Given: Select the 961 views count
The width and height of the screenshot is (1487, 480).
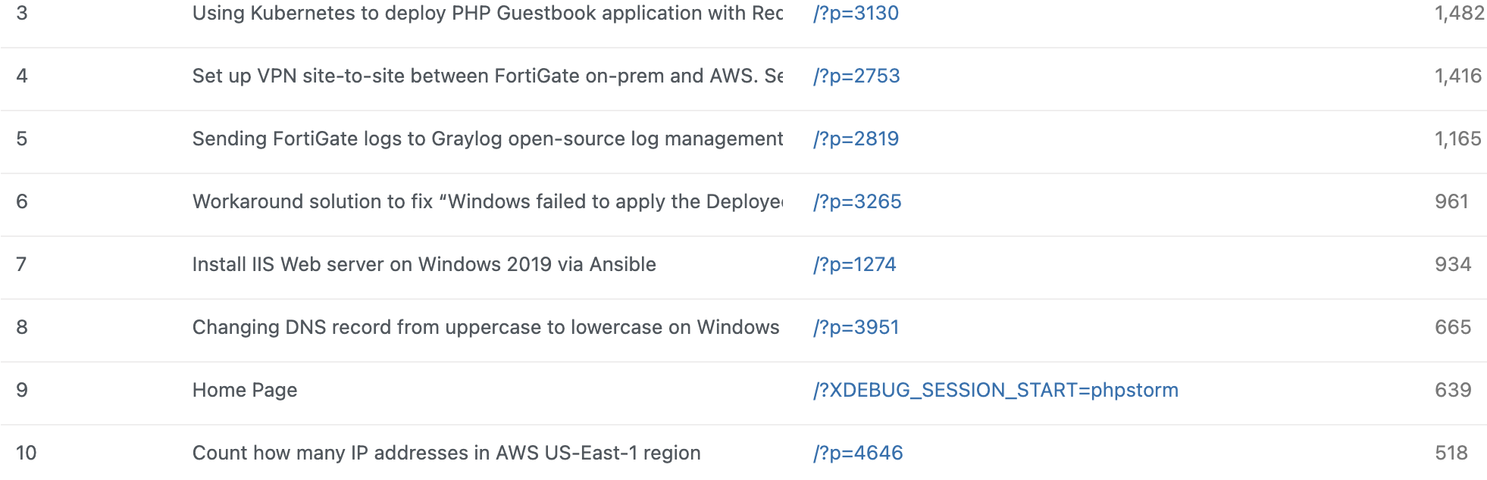Looking at the screenshot, I should (x=1451, y=202).
